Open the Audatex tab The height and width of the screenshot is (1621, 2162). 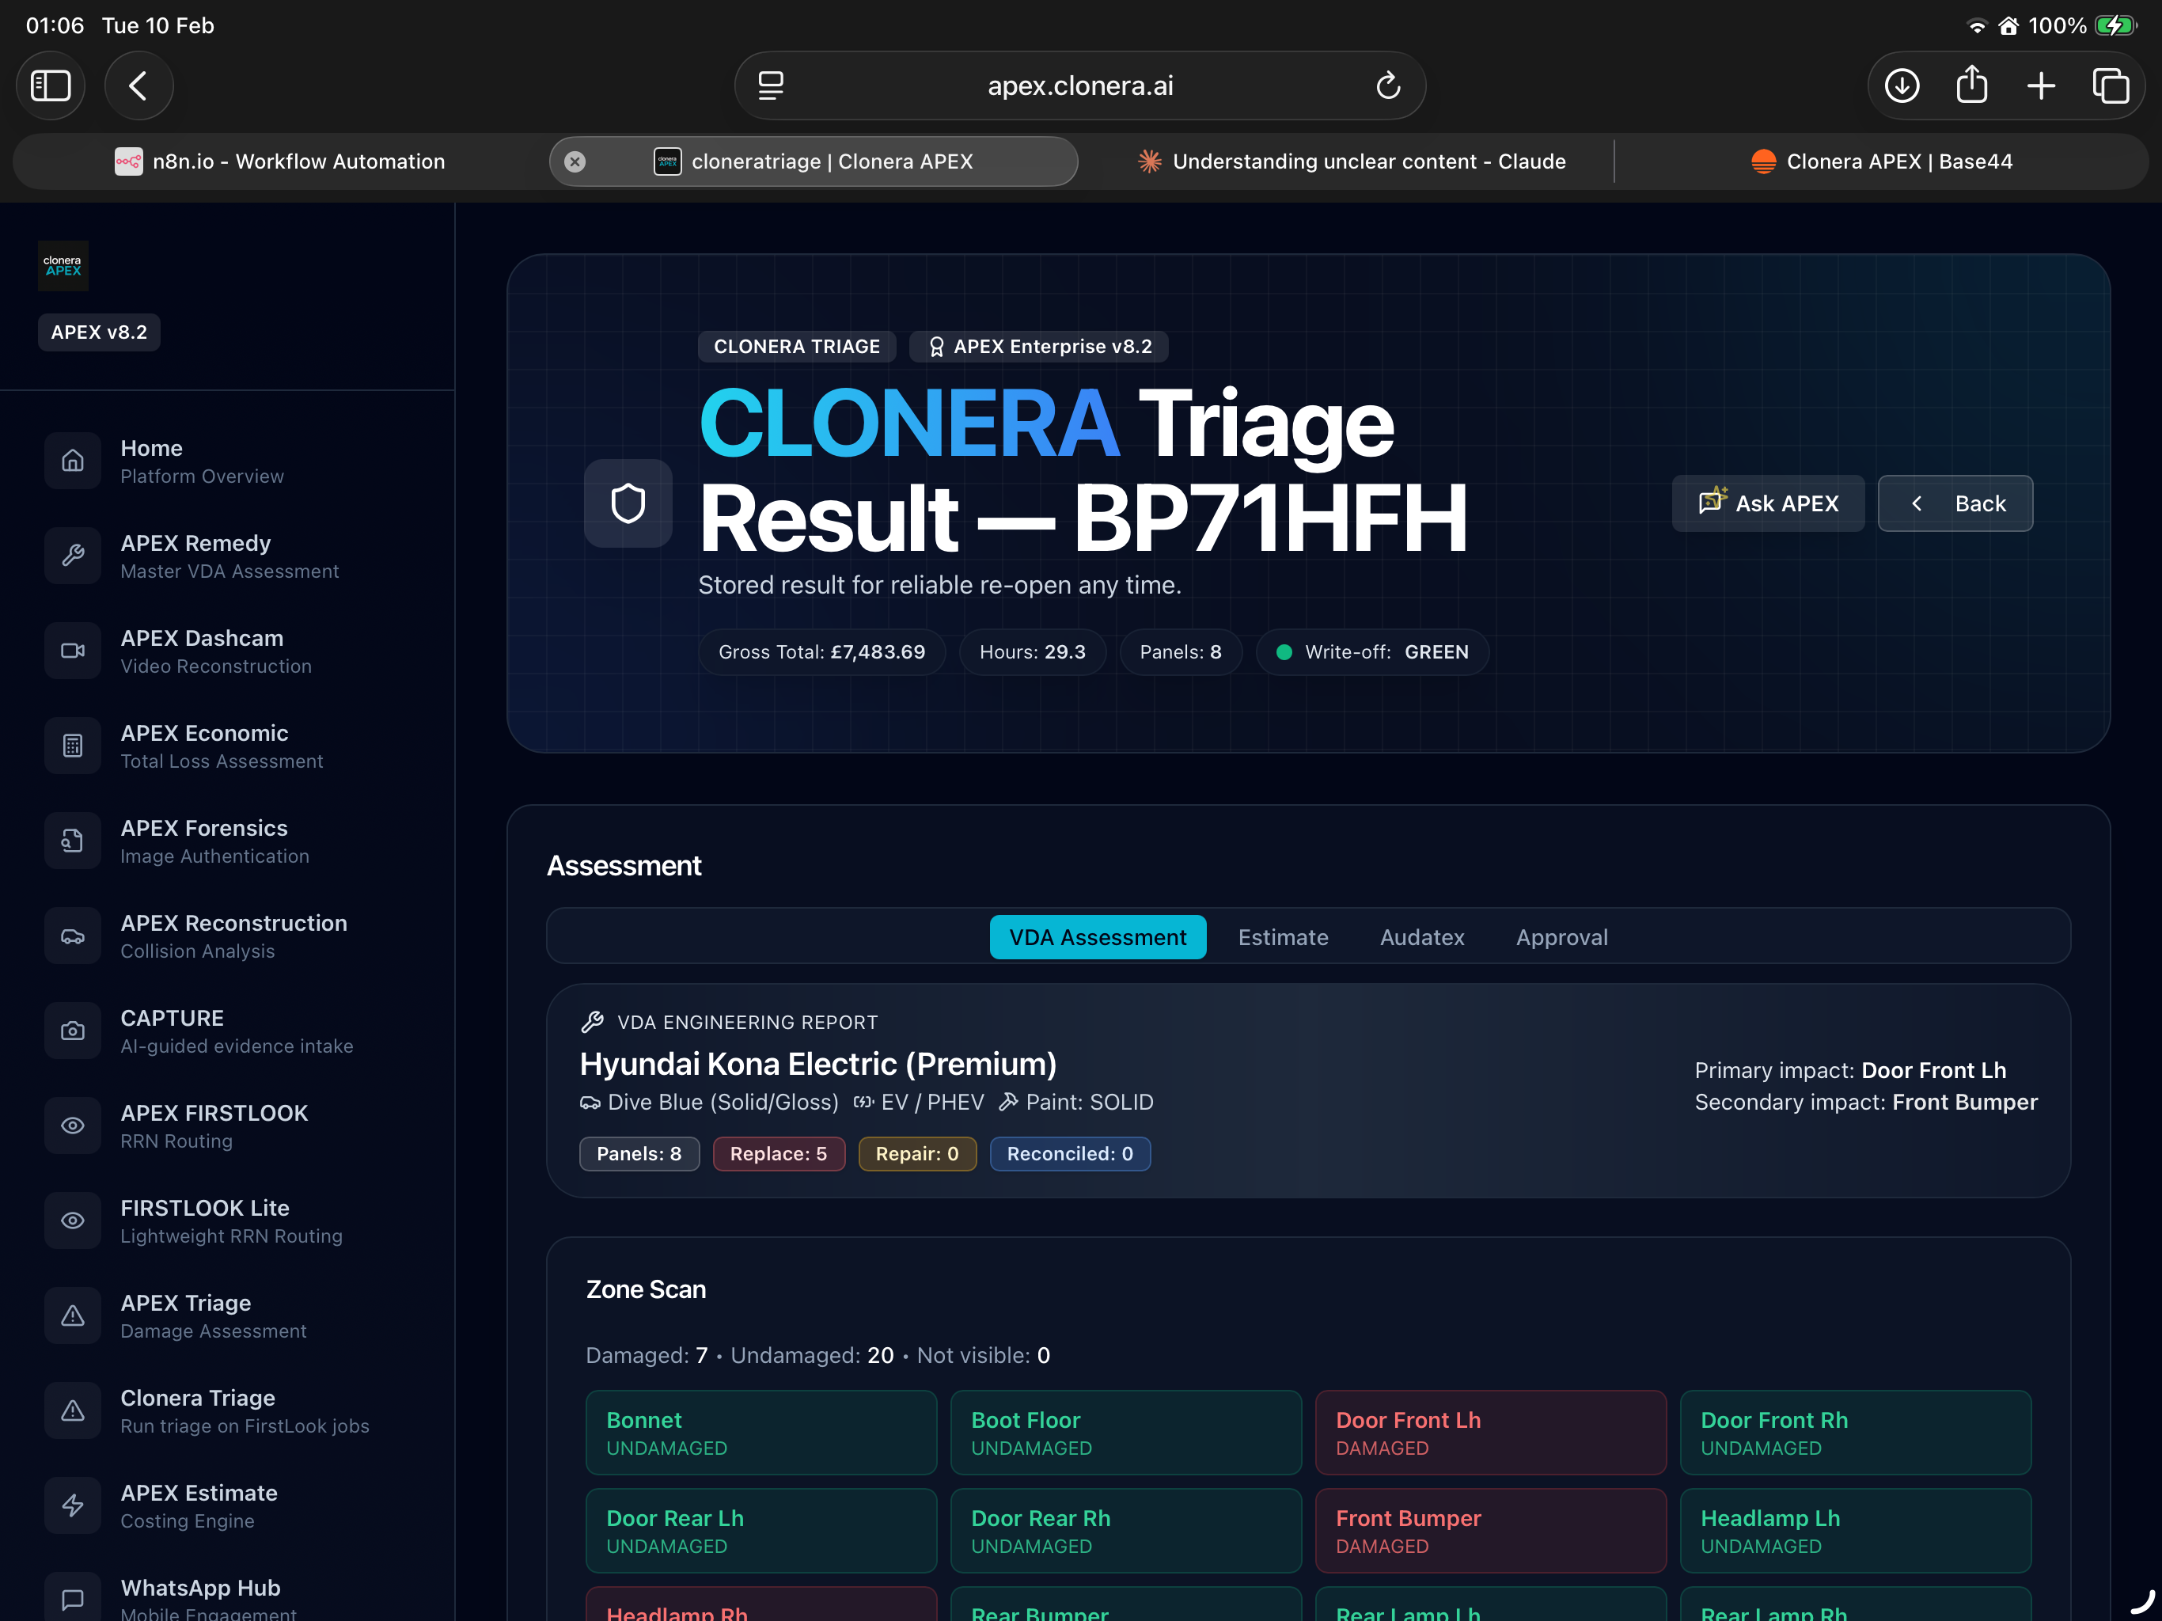click(1422, 936)
